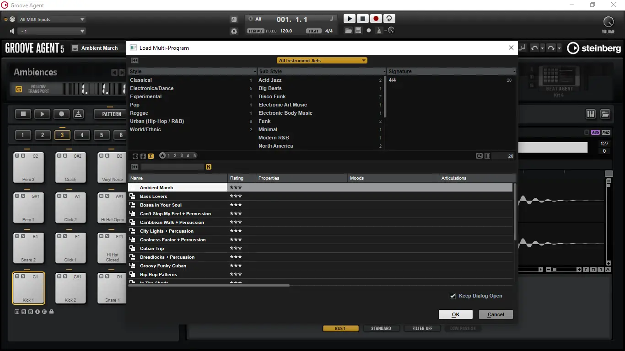
Task: Select Bossa In Your Soul preset
Action: [320, 205]
